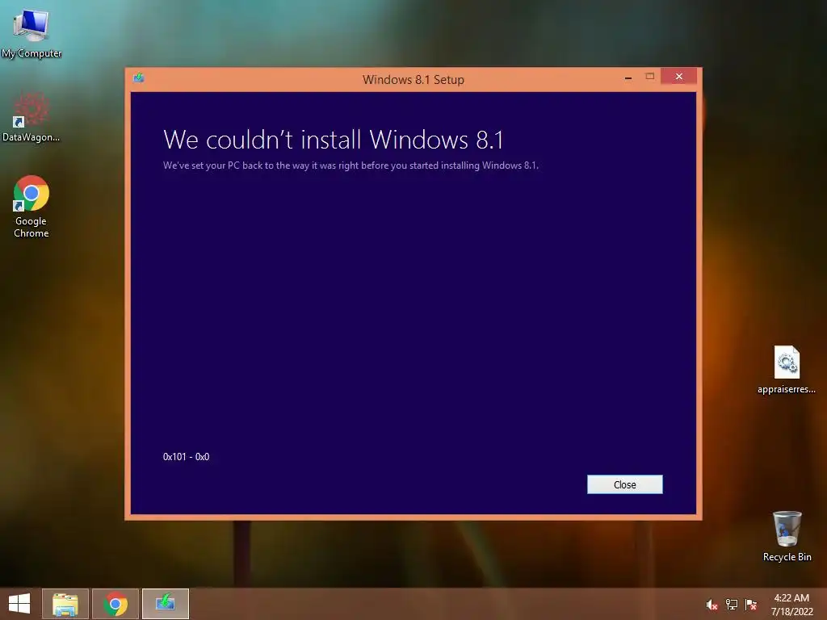This screenshot has width=827, height=620.
Task: Click the Windows Setup taskbar icon
Action: point(166,604)
